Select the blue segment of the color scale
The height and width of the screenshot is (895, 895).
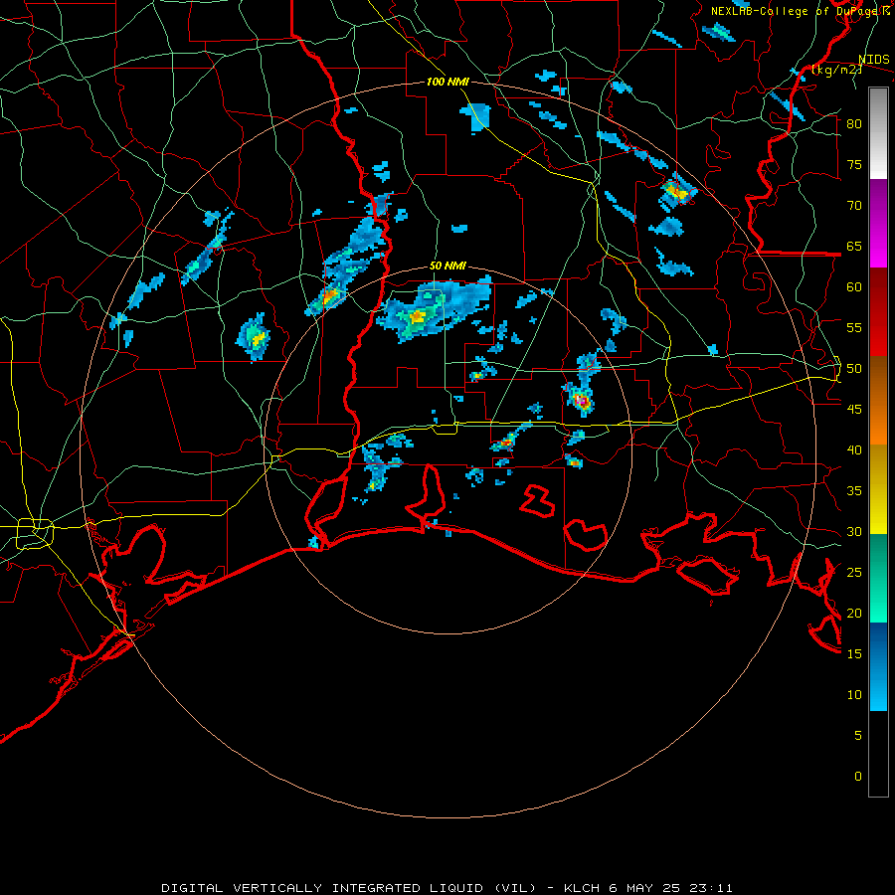878,666
